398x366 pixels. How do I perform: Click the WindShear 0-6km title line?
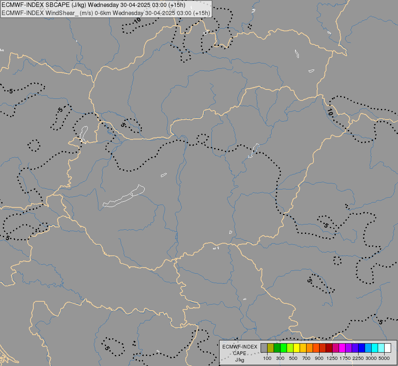(106, 13)
